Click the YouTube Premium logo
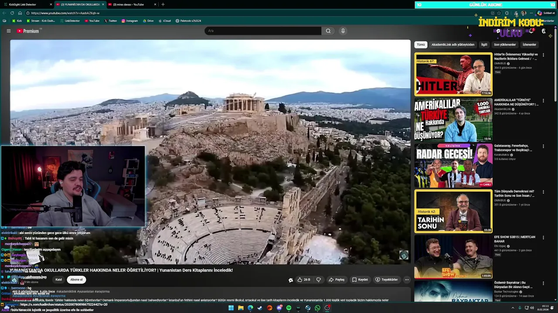The height and width of the screenshot is (313, 558). click(x=28, y=31)
